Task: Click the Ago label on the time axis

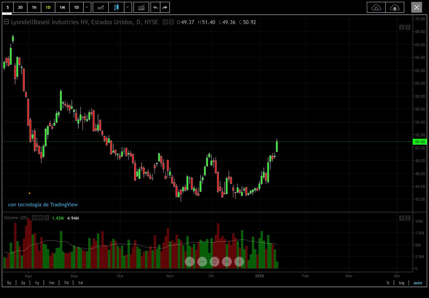Action: coord(29,276)
